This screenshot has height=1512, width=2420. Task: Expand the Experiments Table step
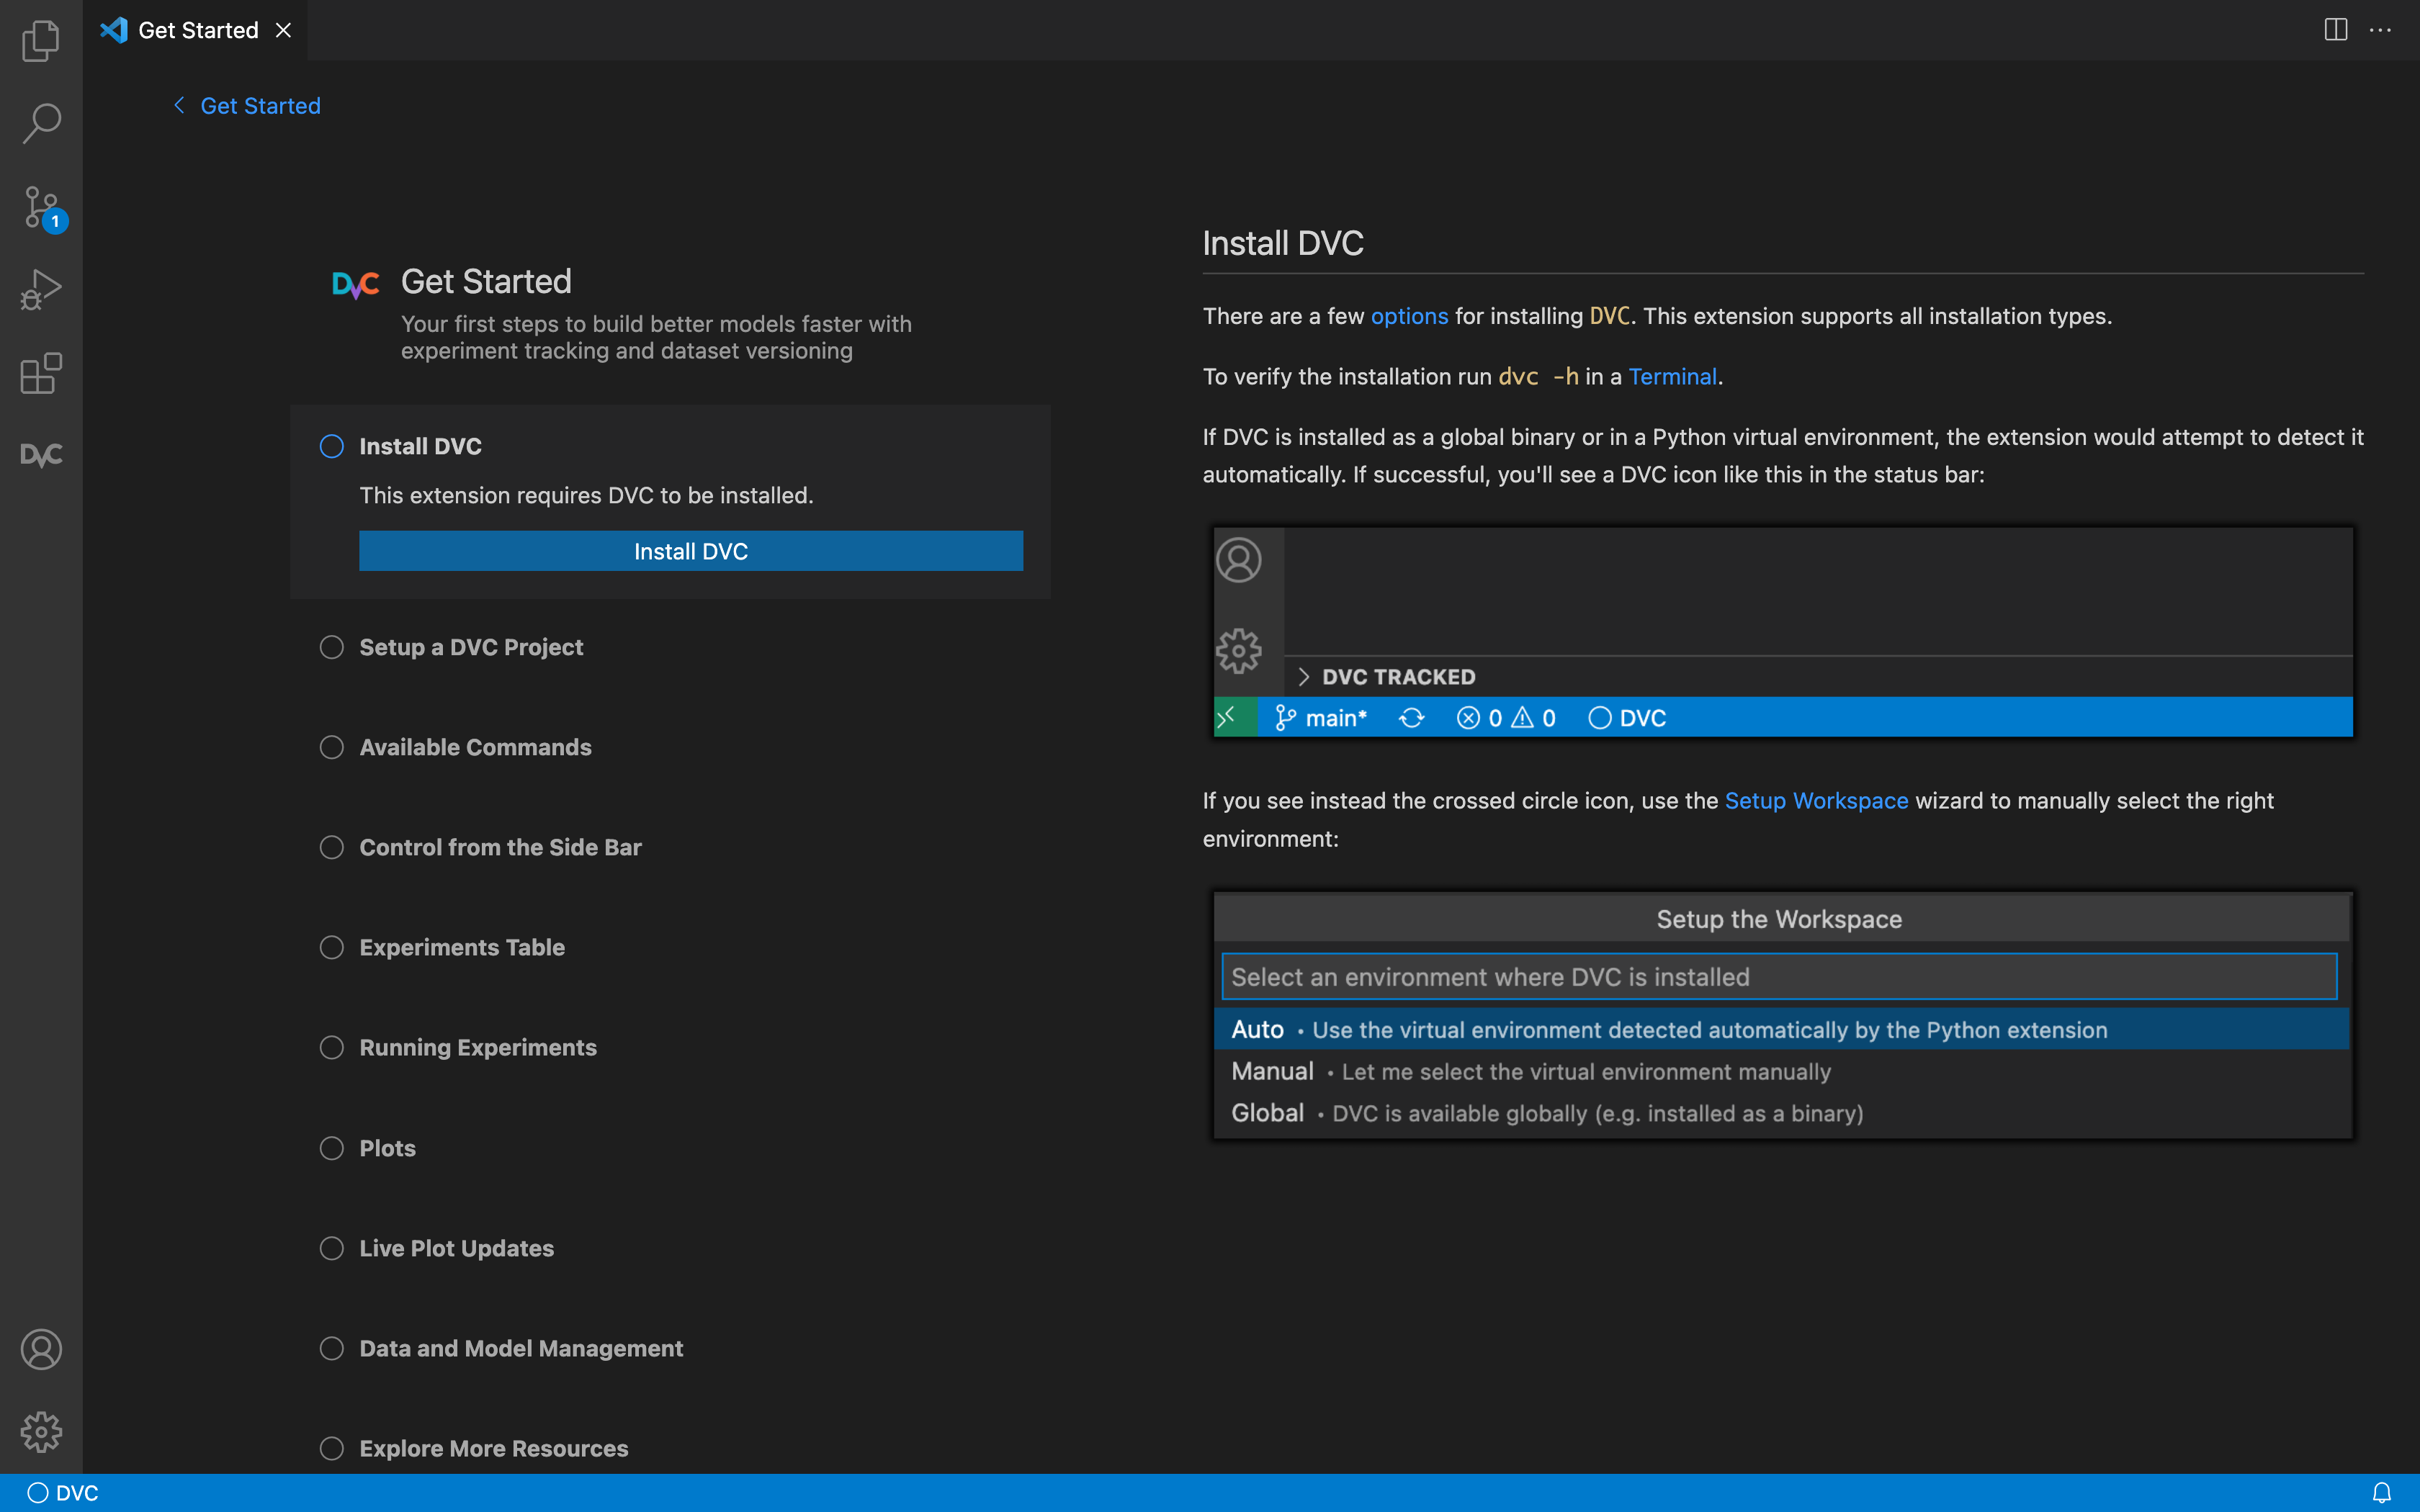[x=462, y=947]
